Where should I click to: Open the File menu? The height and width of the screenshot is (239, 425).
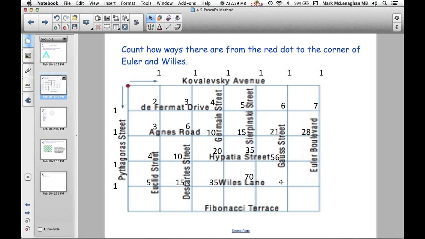[67, 3]
